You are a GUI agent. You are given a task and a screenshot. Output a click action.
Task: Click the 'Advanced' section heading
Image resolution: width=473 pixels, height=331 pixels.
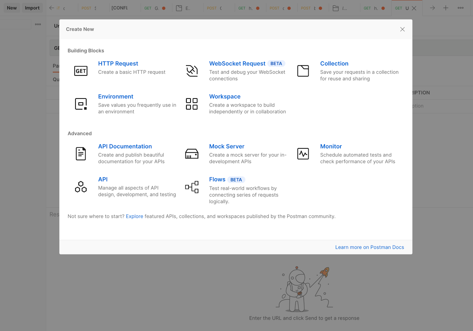(x=80, y=133)
